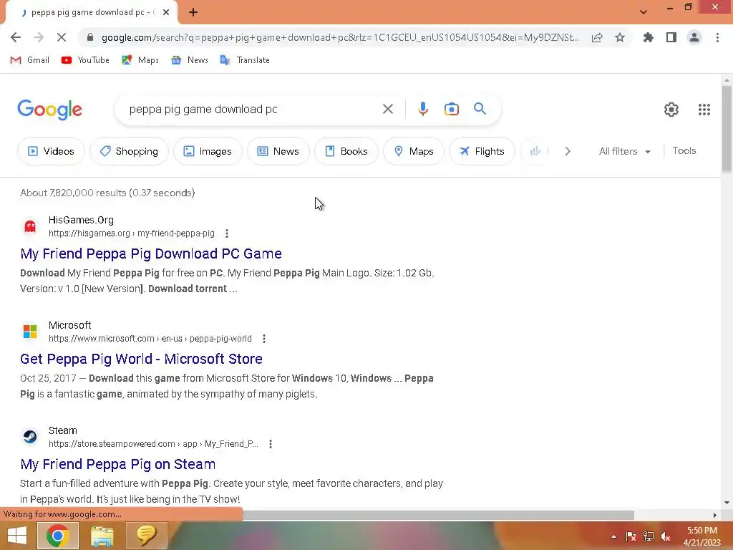Search by image camera icon

point(451,109)
